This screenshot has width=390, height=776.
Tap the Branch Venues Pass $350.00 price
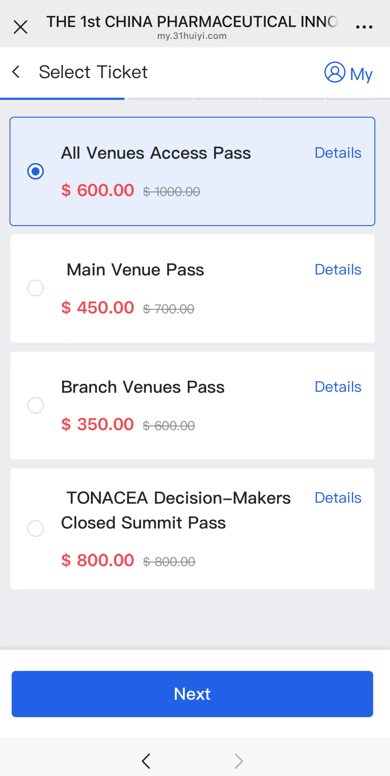(x=97, y=425)
